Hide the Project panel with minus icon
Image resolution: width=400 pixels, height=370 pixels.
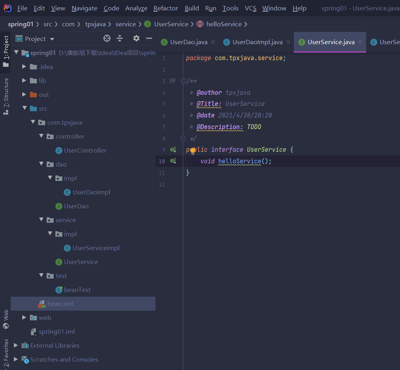pos(149,38)
